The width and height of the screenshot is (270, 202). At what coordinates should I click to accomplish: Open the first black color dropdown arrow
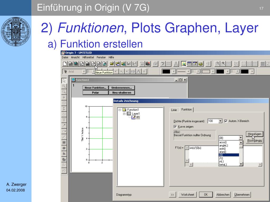(174, 72)
